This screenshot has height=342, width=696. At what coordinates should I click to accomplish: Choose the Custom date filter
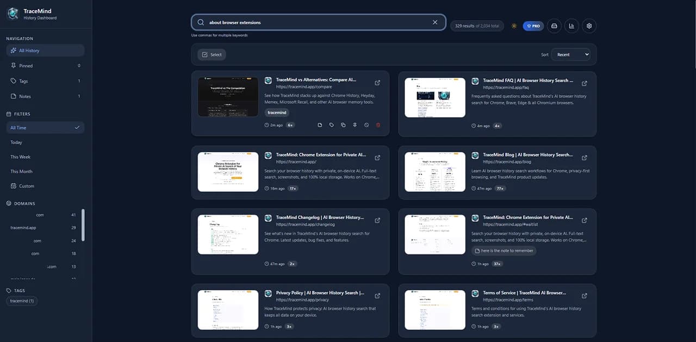click(x=45, y=186)
